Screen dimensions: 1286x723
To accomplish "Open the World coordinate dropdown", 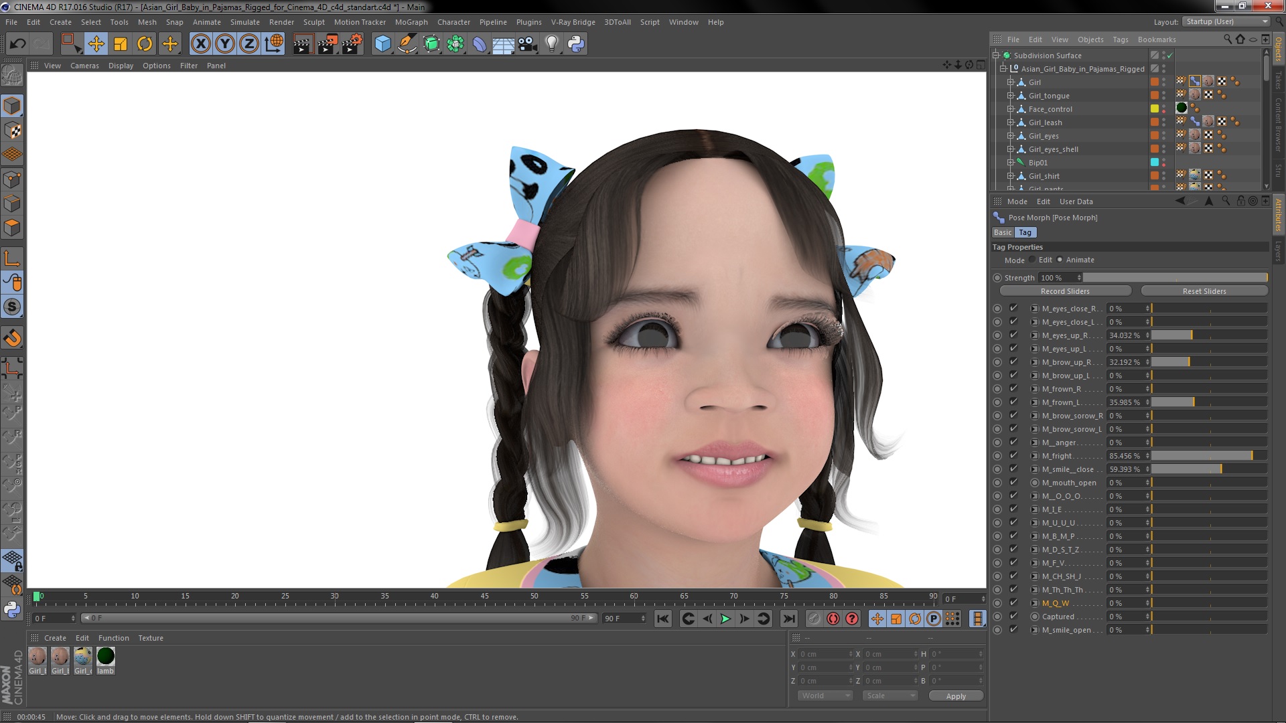I will pyautogui.click(x=825, y=696).
